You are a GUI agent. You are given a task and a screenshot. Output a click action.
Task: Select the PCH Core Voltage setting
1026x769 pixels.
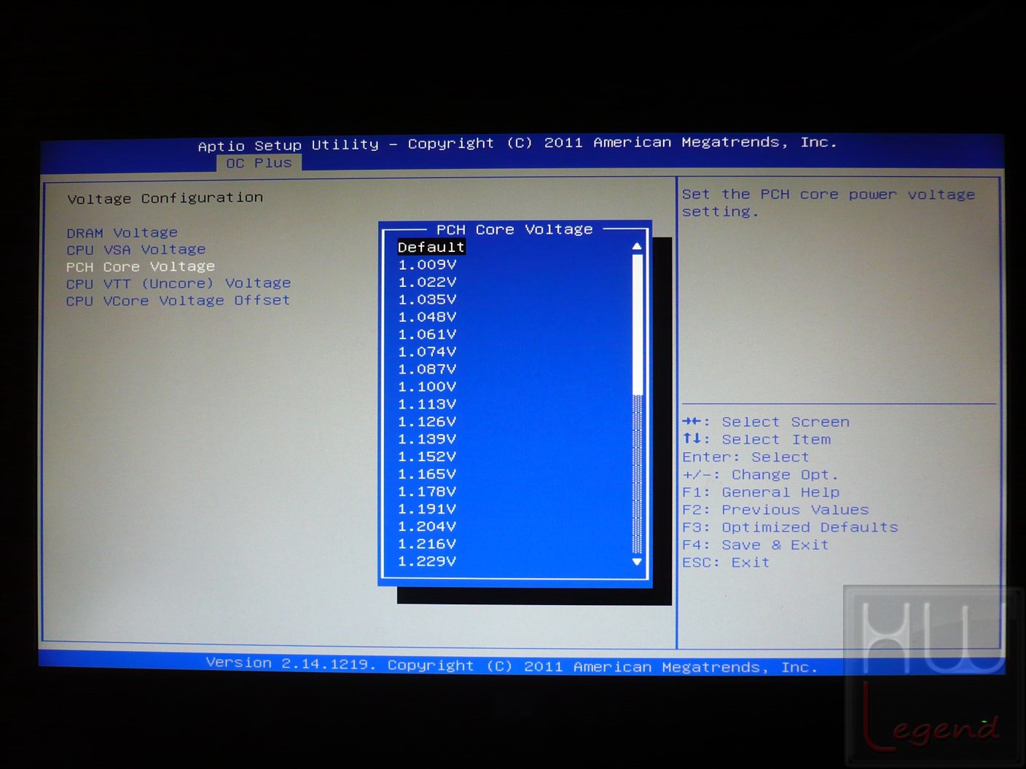tap(141, 267)
